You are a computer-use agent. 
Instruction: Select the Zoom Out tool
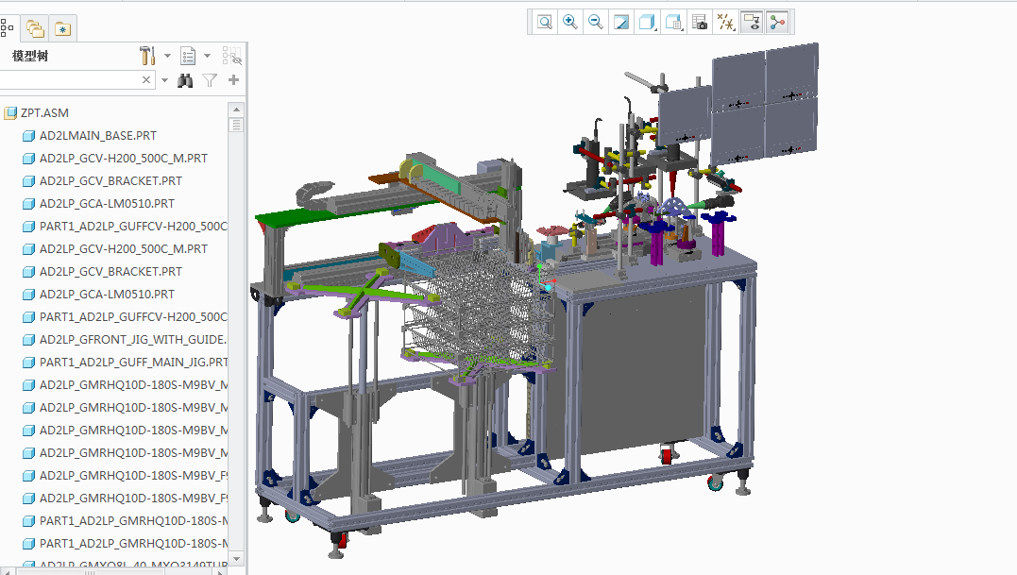coord(596,22)
